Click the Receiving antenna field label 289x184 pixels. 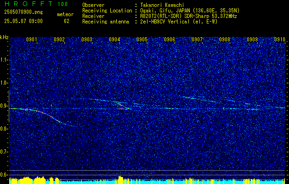[x=106, y=22]
